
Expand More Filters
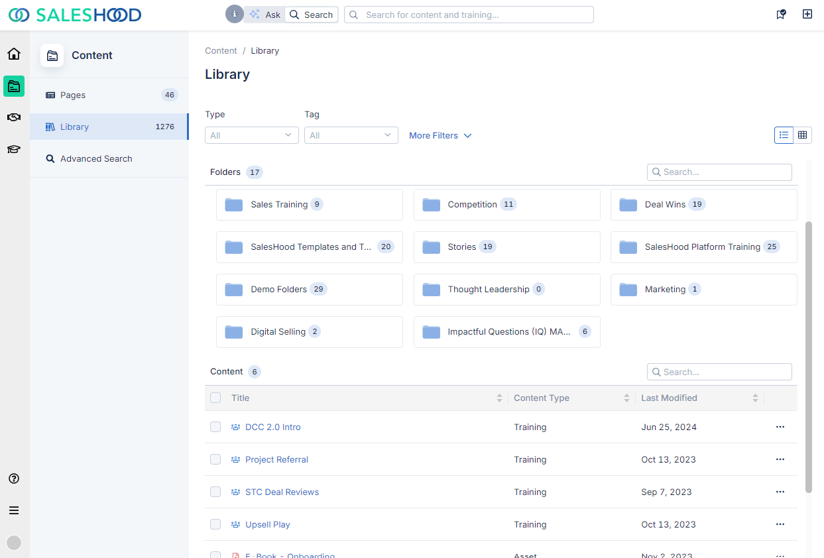[440, 135]
